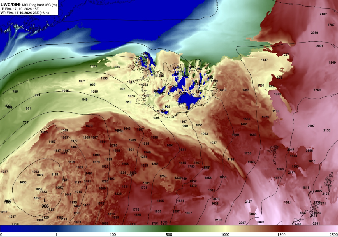
Task: Click the 2500 label on the color scale
Action: tap(334, 235)
